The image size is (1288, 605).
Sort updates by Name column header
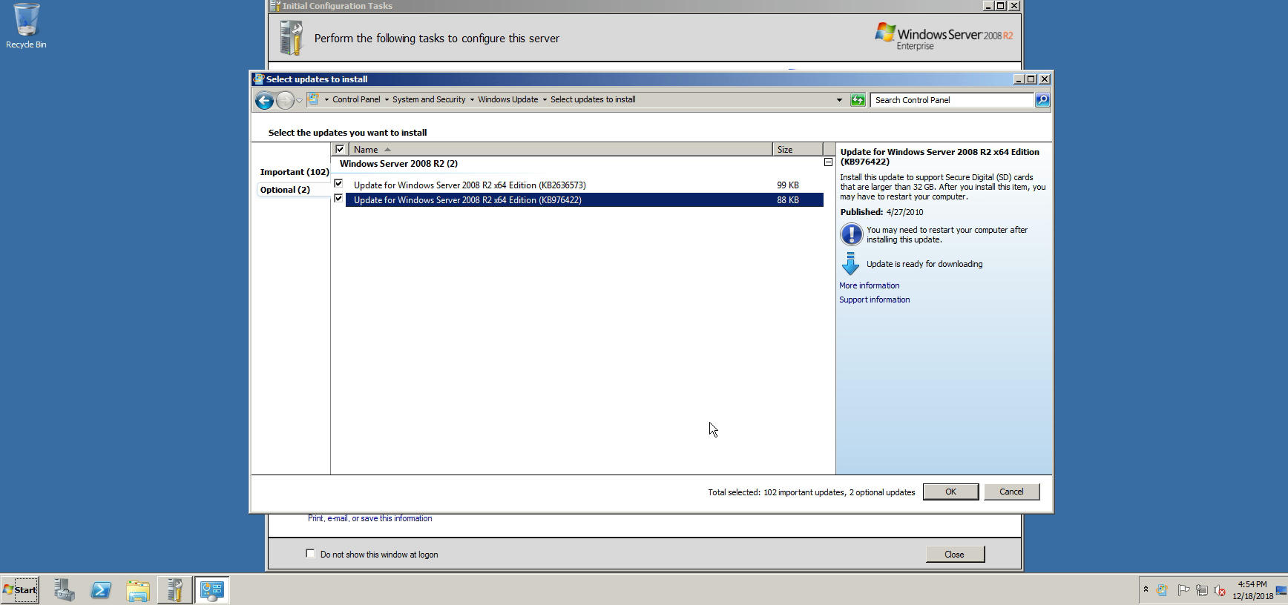tap(560, 149)
